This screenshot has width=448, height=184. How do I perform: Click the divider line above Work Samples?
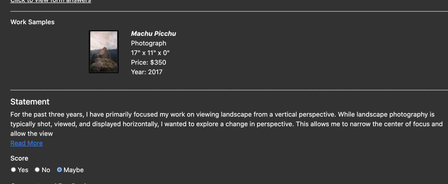[229, 11]
